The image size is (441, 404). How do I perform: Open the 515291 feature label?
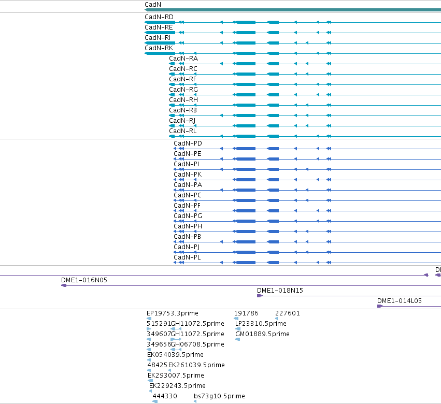(x=159, y=324)
